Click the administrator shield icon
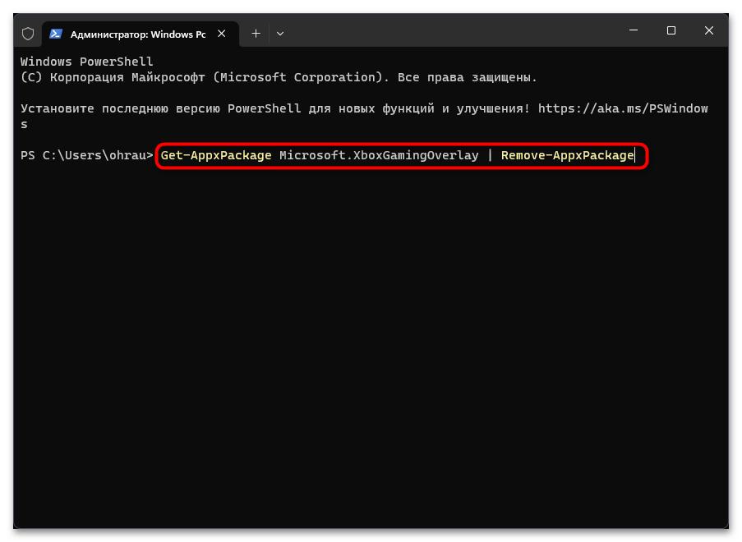This screenshot has width=742, height=542. pos(28,34)
